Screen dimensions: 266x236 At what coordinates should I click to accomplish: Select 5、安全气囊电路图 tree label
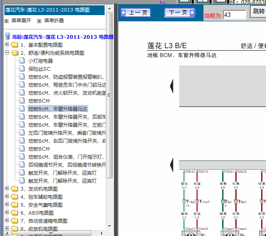[42, 205]
